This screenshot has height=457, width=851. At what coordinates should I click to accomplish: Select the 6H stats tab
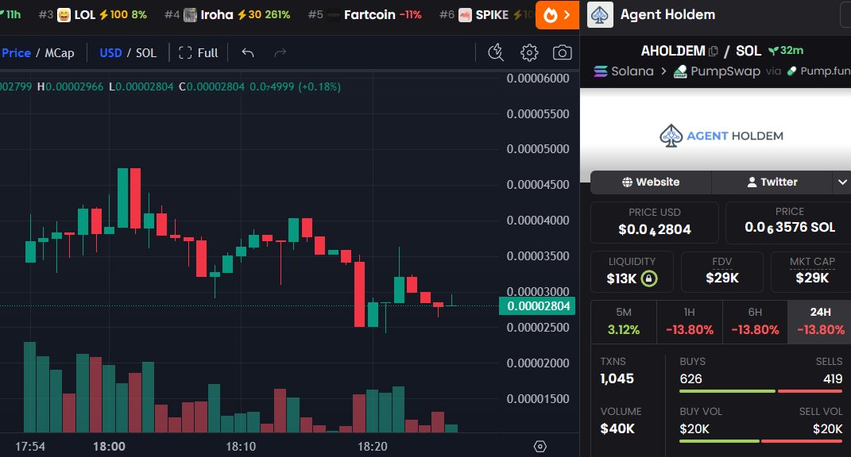pyautogui.click(x=755, y=321)
